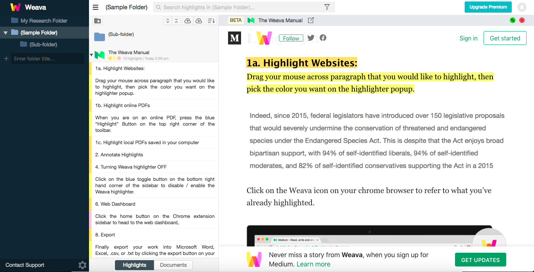Open settings via the gear icon
Viewport: 534px width, 272px height.
pyautogui.click(x=82, y=265)
